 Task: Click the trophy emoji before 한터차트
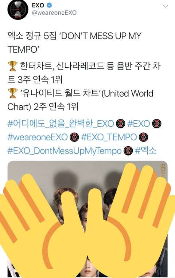pyautogui.click(x=12, y=66)
